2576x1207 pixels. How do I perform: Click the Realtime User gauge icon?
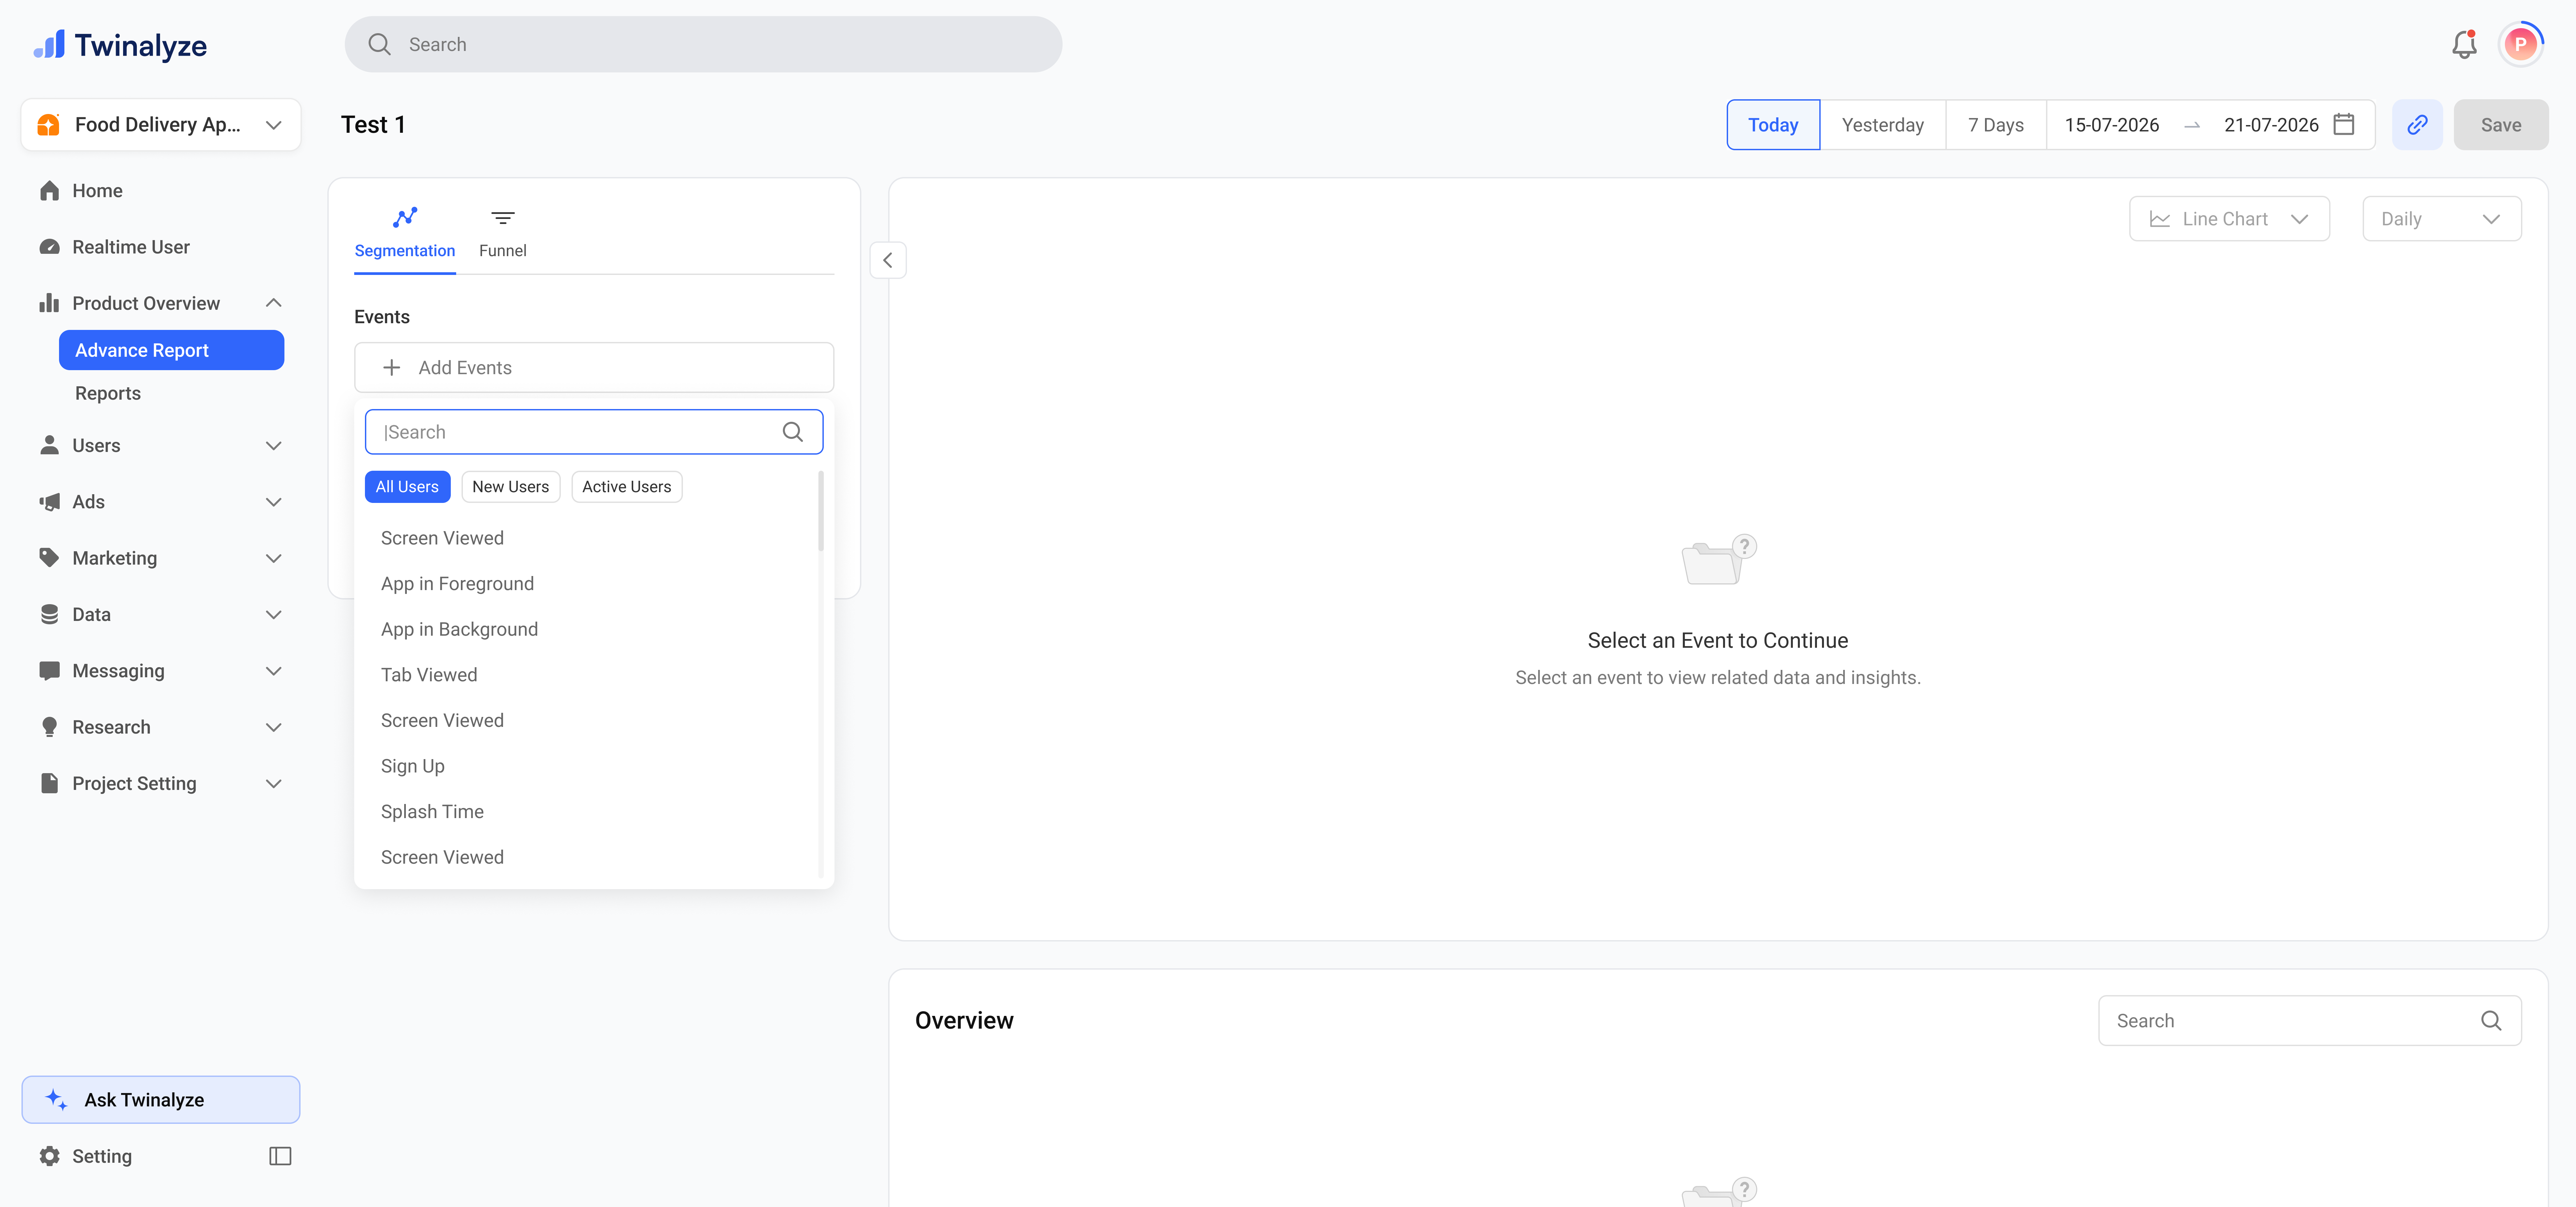pos(49,247)
